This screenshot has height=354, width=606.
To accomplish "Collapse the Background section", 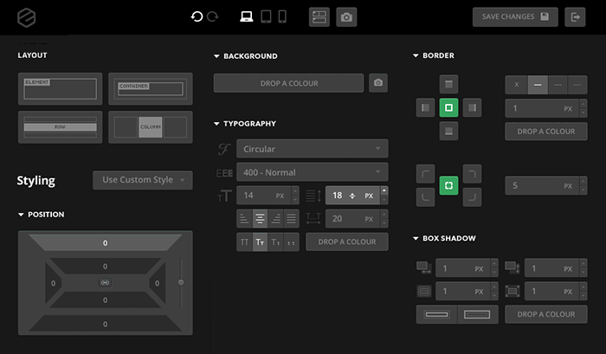I will 216,56.
